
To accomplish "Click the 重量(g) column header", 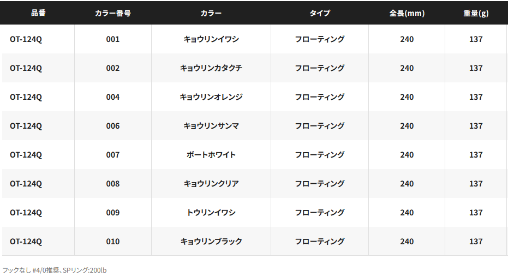I will [476, 13].
